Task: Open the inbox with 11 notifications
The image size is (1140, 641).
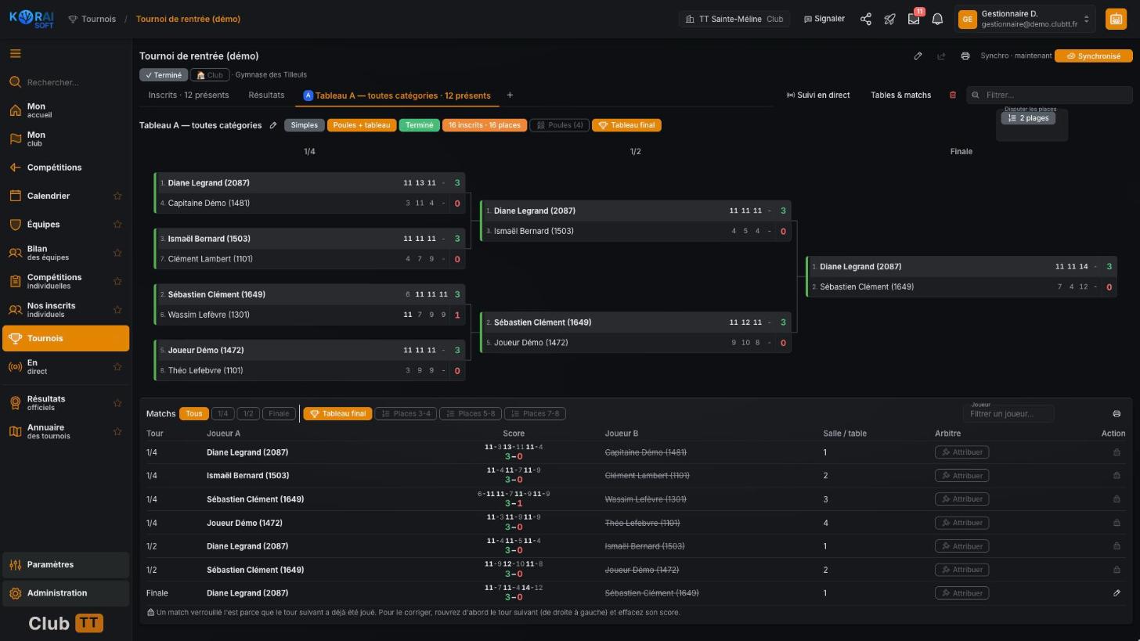Action: click(914, 19)
